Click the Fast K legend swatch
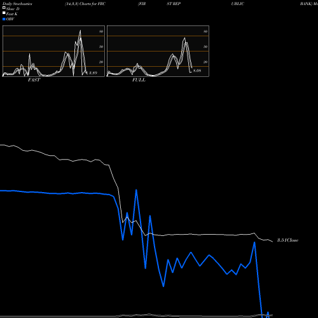Viewport: 318px width, 318px height. (x=4, y=13)
